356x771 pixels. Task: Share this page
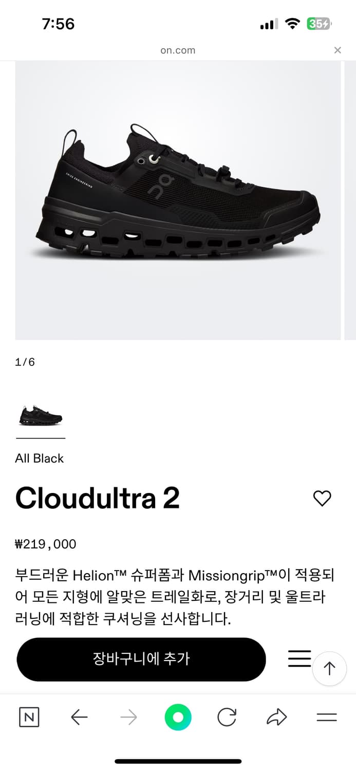tap(276, 717)
